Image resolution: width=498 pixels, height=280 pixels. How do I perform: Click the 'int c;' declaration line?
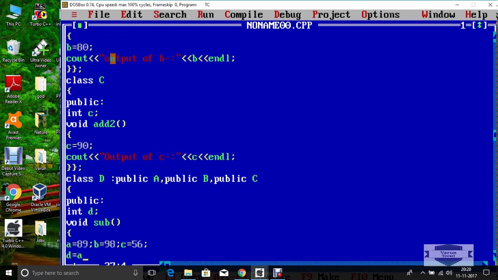(x=82, y=113)
